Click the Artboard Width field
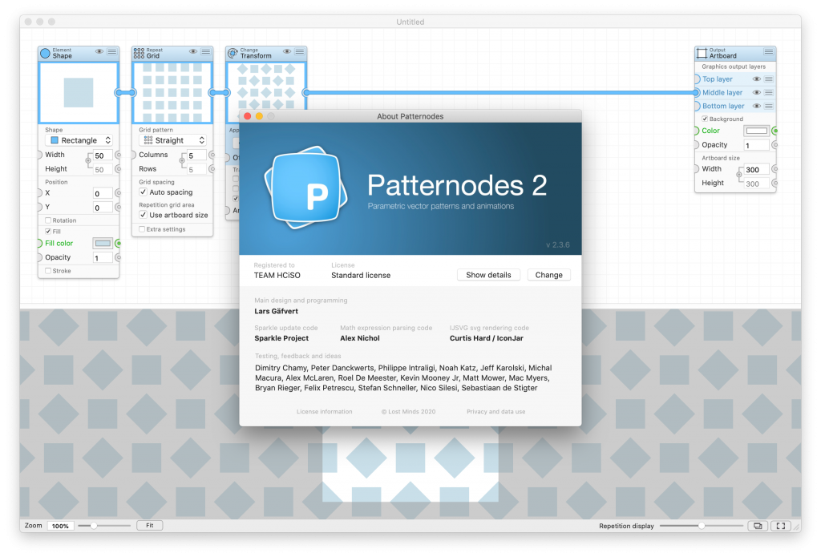 757,170
